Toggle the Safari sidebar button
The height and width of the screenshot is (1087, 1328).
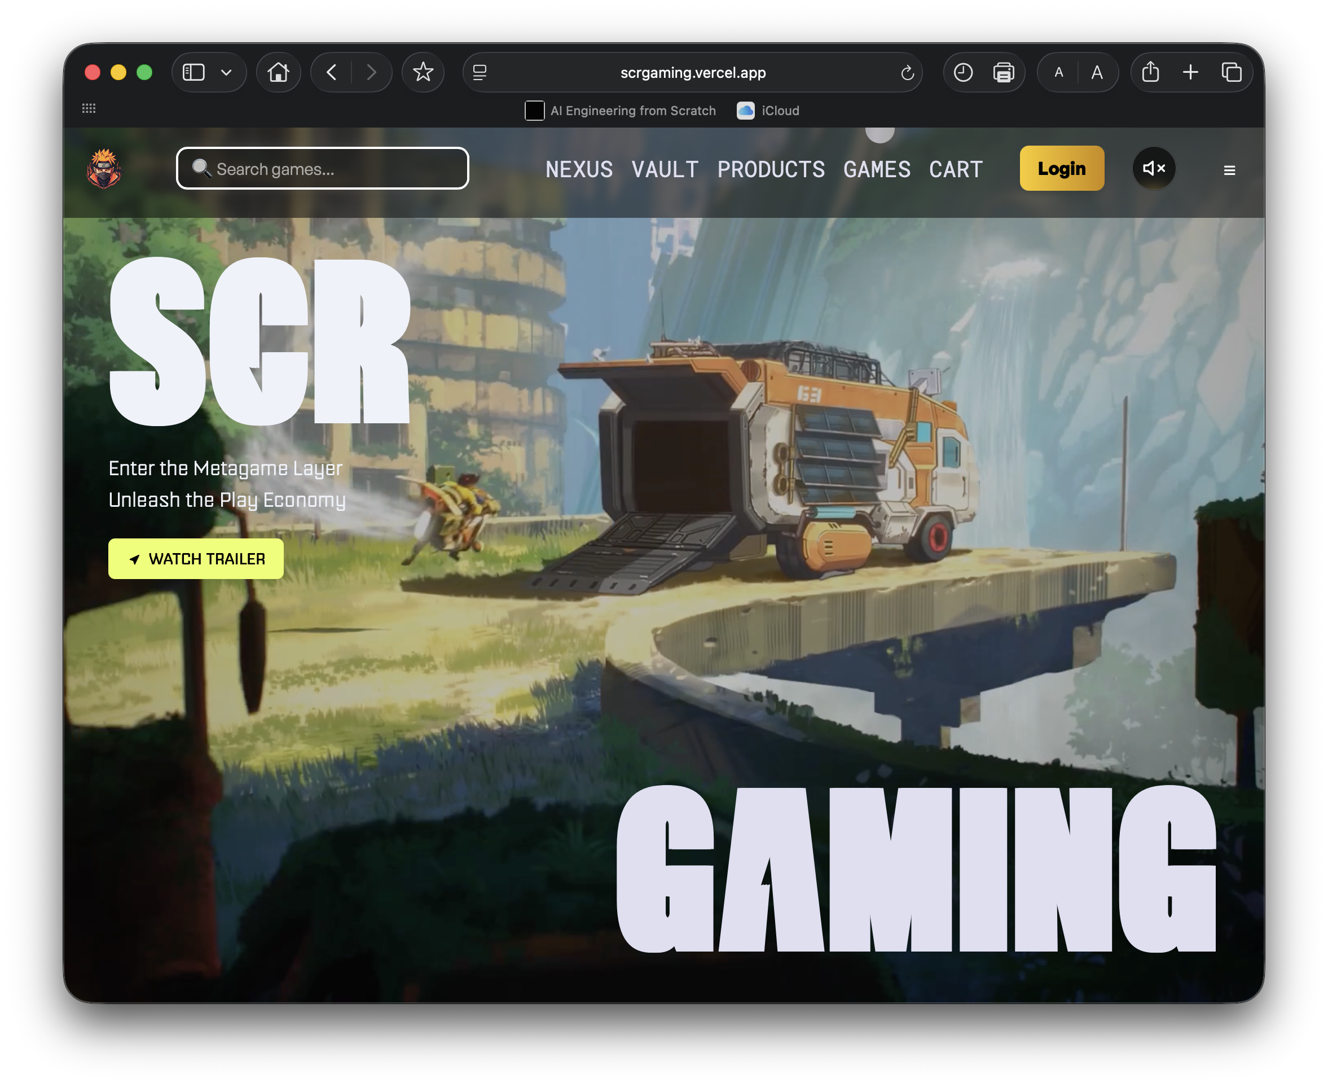194,73
